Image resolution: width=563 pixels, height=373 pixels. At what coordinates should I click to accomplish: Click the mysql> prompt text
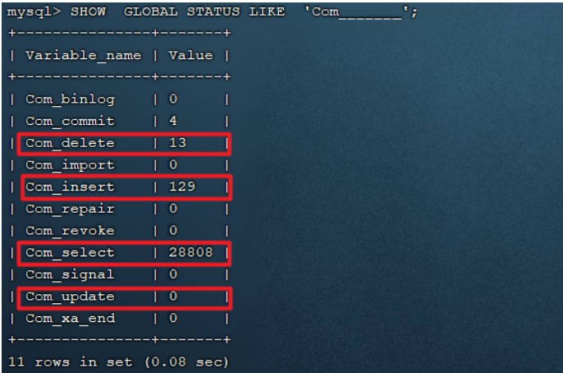(x=34, y=12)
